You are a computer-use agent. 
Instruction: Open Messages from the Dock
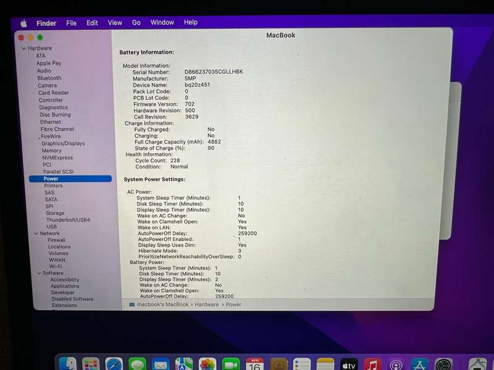137,364
